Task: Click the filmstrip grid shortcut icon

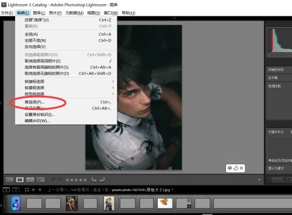Action: [x=27, y=190]
